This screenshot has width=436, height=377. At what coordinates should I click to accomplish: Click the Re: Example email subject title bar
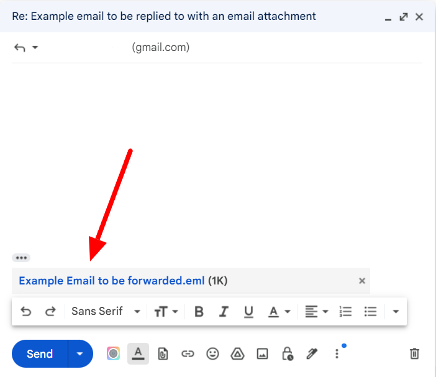pos(164,16)
